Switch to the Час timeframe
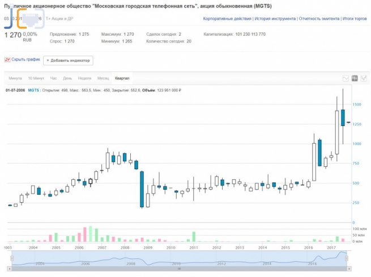 (54, 78)
